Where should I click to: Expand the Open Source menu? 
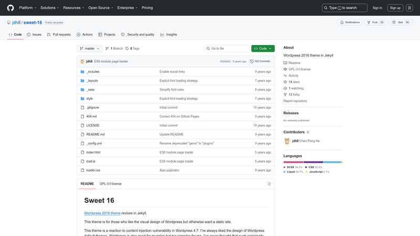[x=101, y=8]
